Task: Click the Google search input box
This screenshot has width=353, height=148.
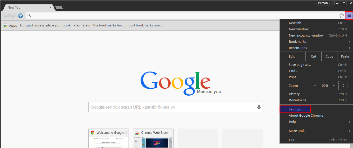Action: [x=171, y=107]
